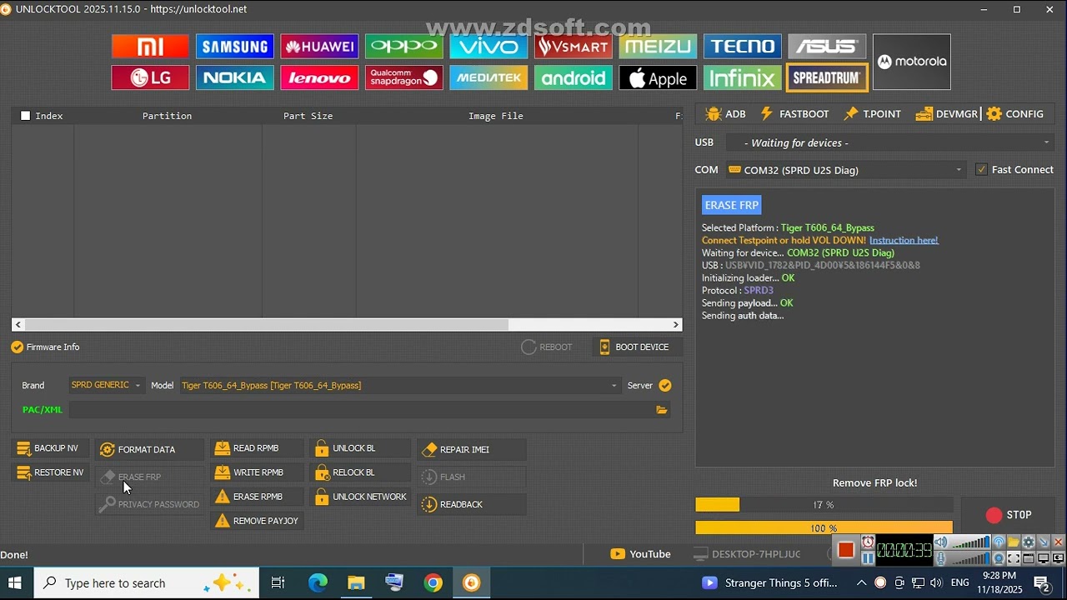Browse for PAC/XML file with folder icon
The height and width of the screenshot is (600, 1067).
[662, 410]
